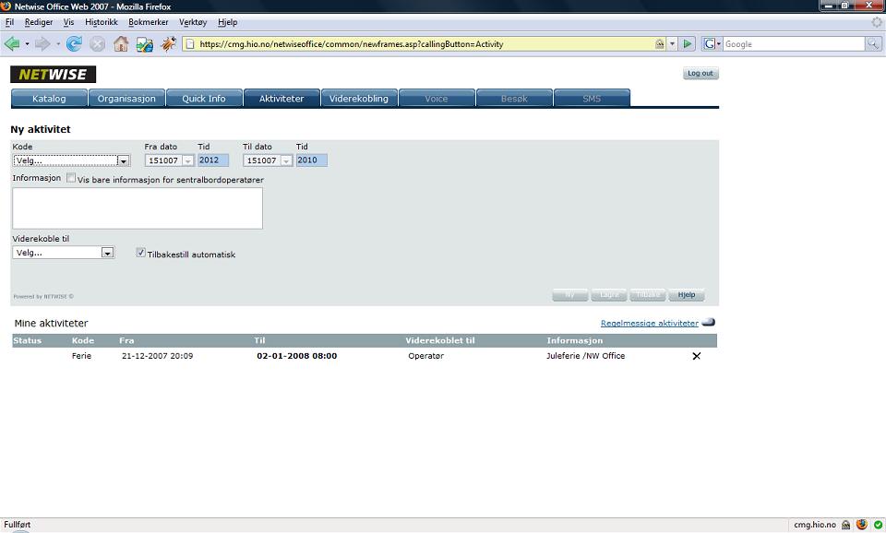Click the Firefox activity throbber icon
The width and height of the screenshot is (886, 533).
coord(877,22)
